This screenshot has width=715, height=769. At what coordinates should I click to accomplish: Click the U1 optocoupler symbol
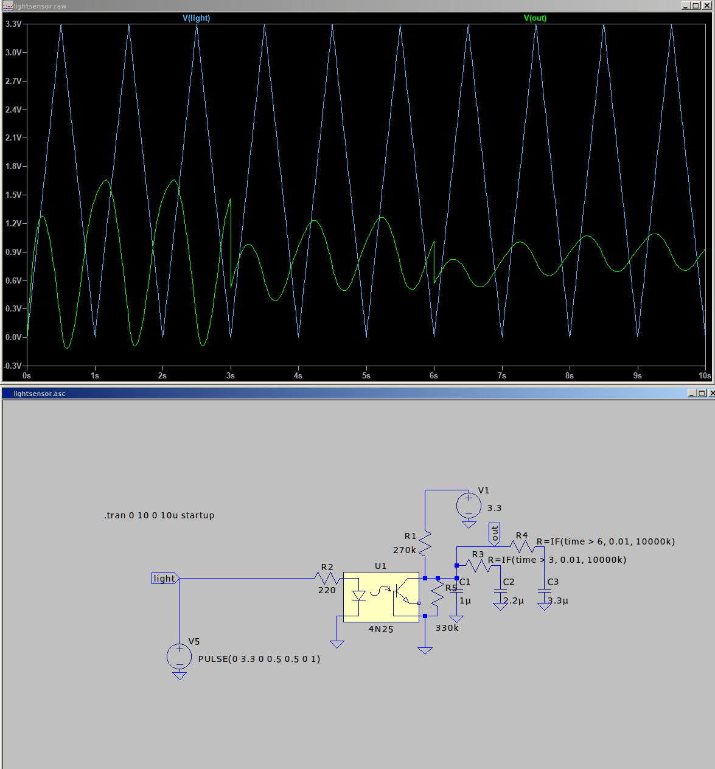[x=381, y=597]
